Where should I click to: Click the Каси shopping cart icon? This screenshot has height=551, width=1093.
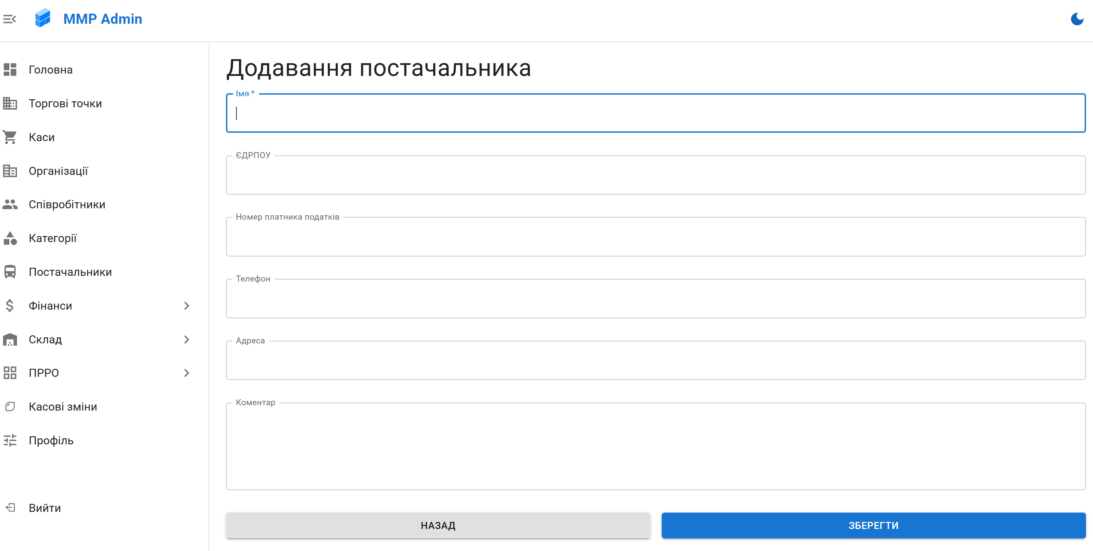pos(10,137)
